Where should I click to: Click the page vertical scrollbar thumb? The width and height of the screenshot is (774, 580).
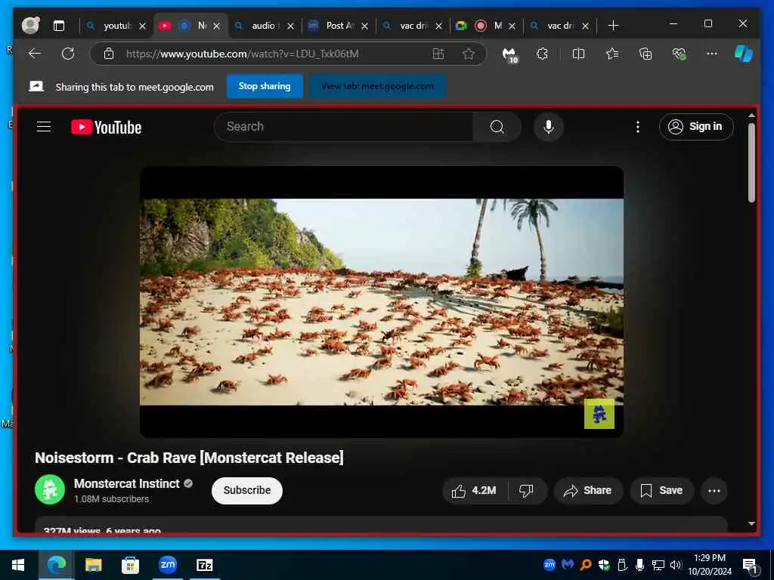point(752,163)
